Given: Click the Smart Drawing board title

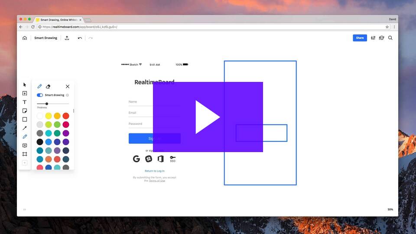Looking at the screenshot, I should [45, 38].
